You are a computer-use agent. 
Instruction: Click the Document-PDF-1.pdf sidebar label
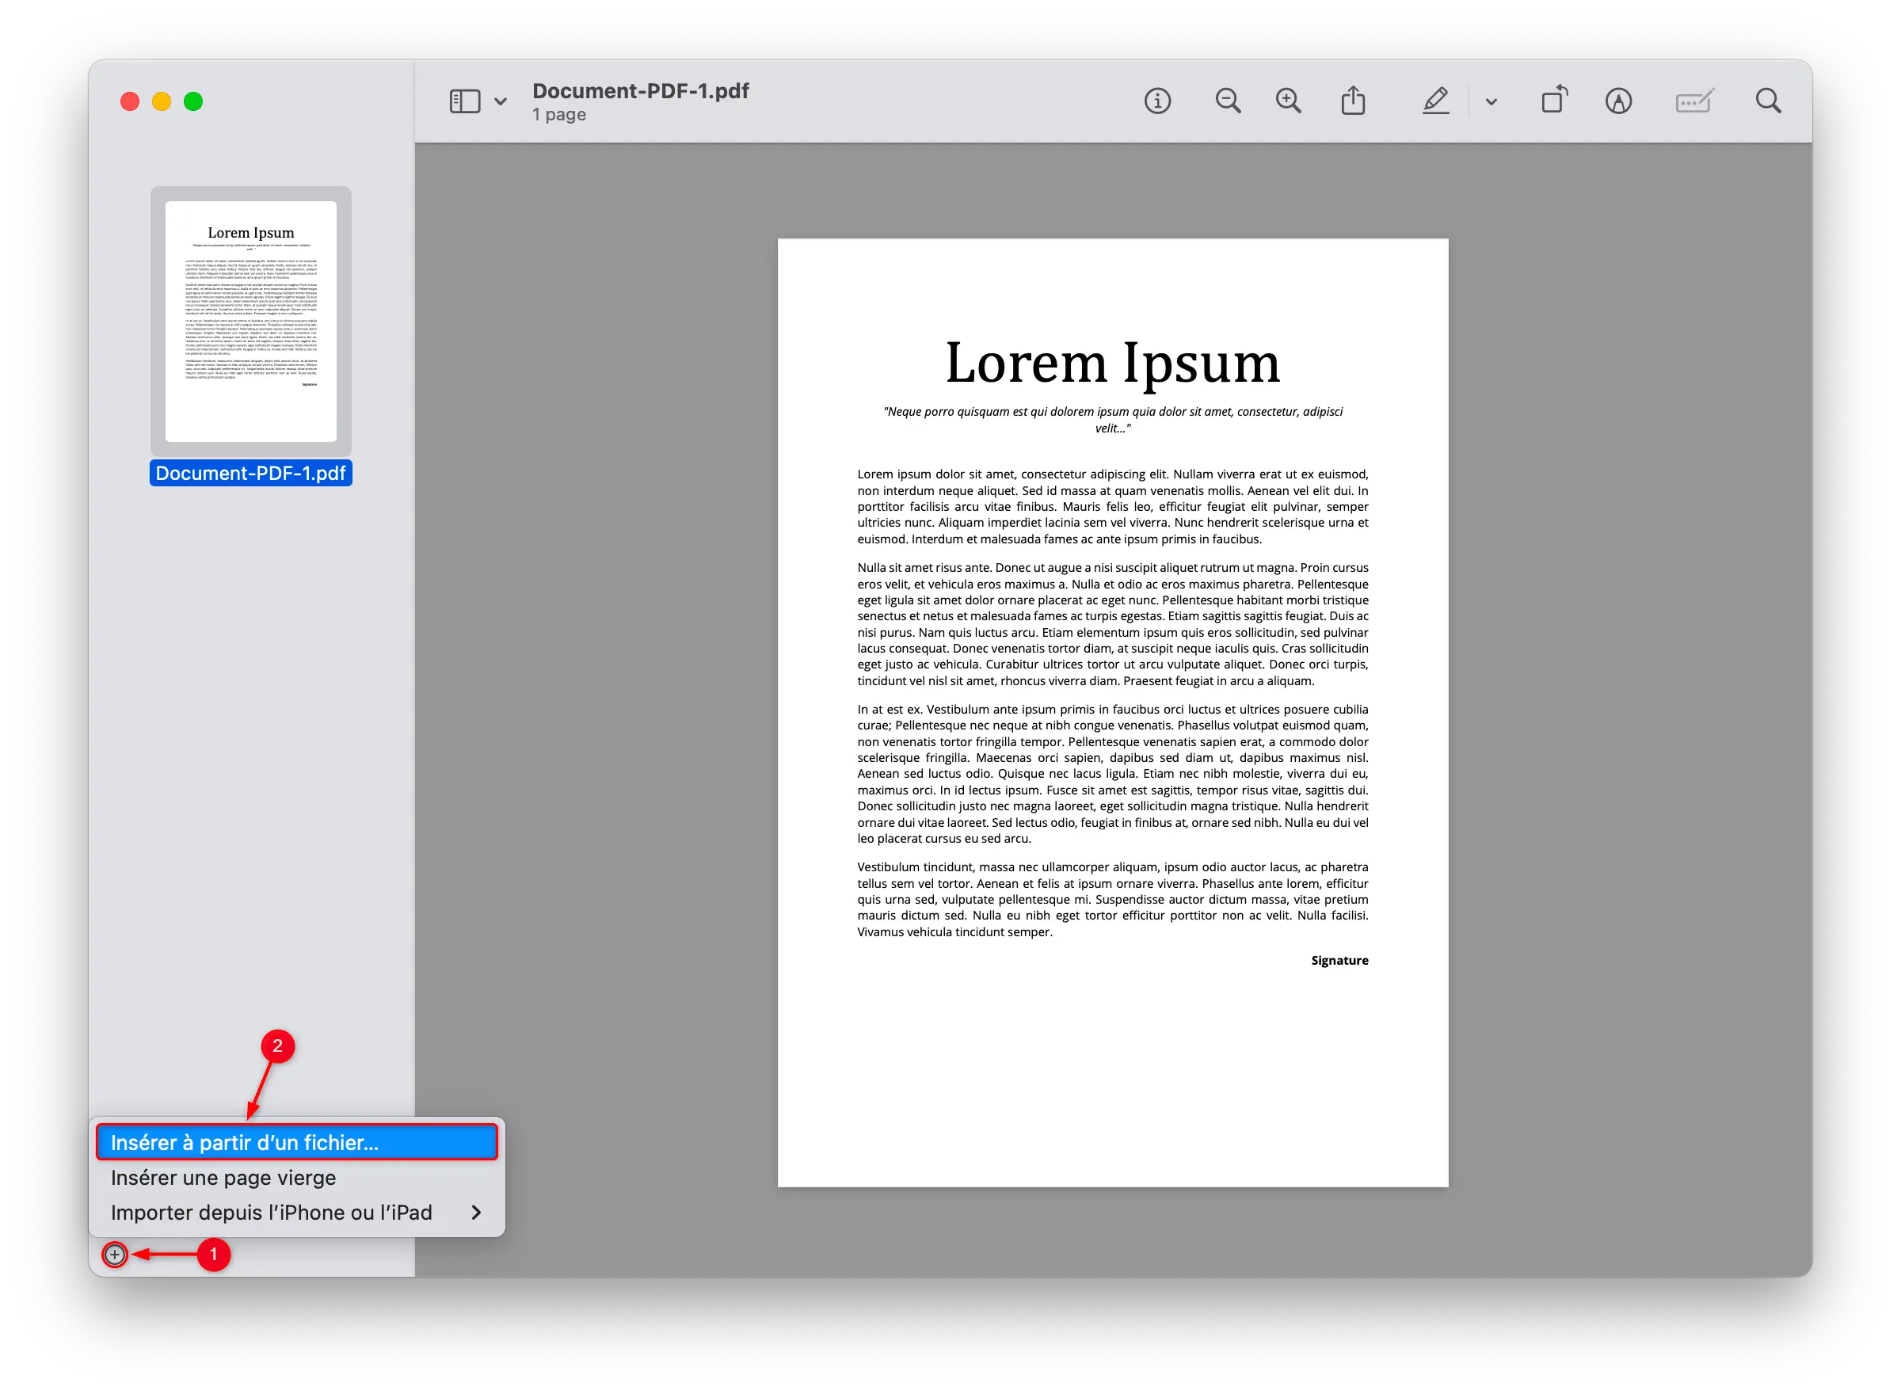pos(250,474)
